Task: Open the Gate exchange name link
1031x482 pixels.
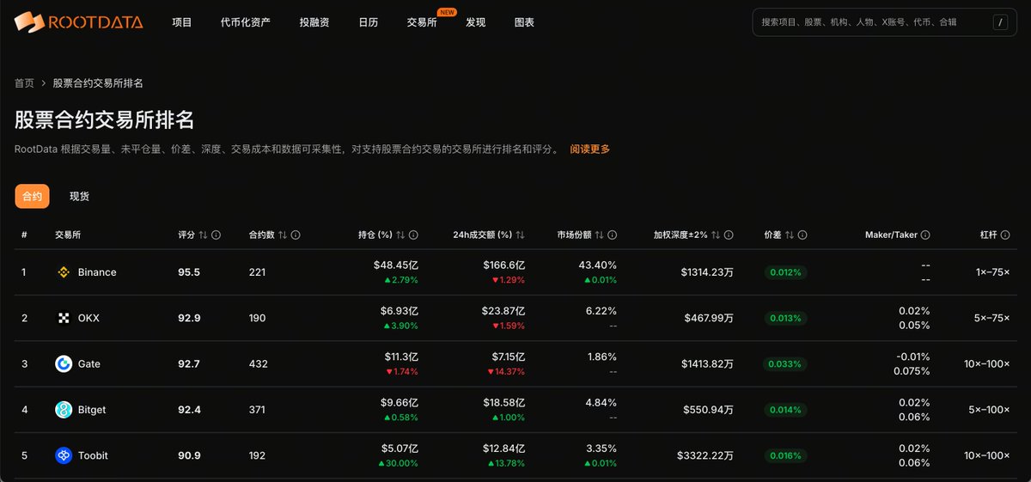Action: tap(89, 364)
